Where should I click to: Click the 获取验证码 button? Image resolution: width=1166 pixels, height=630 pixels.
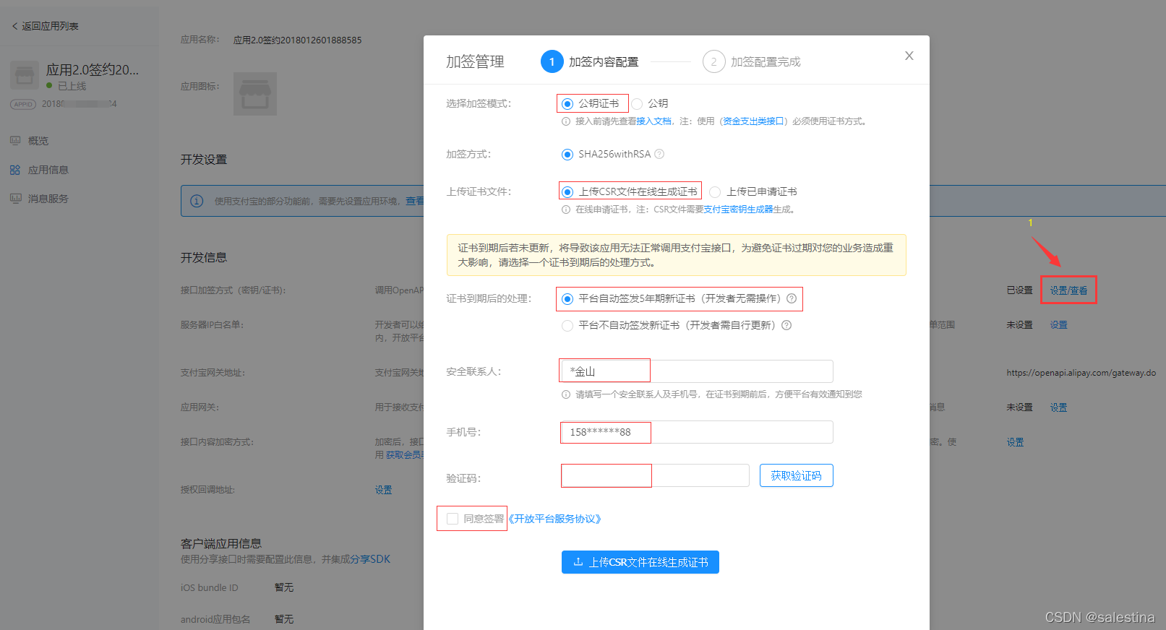(x=797, y=475)
